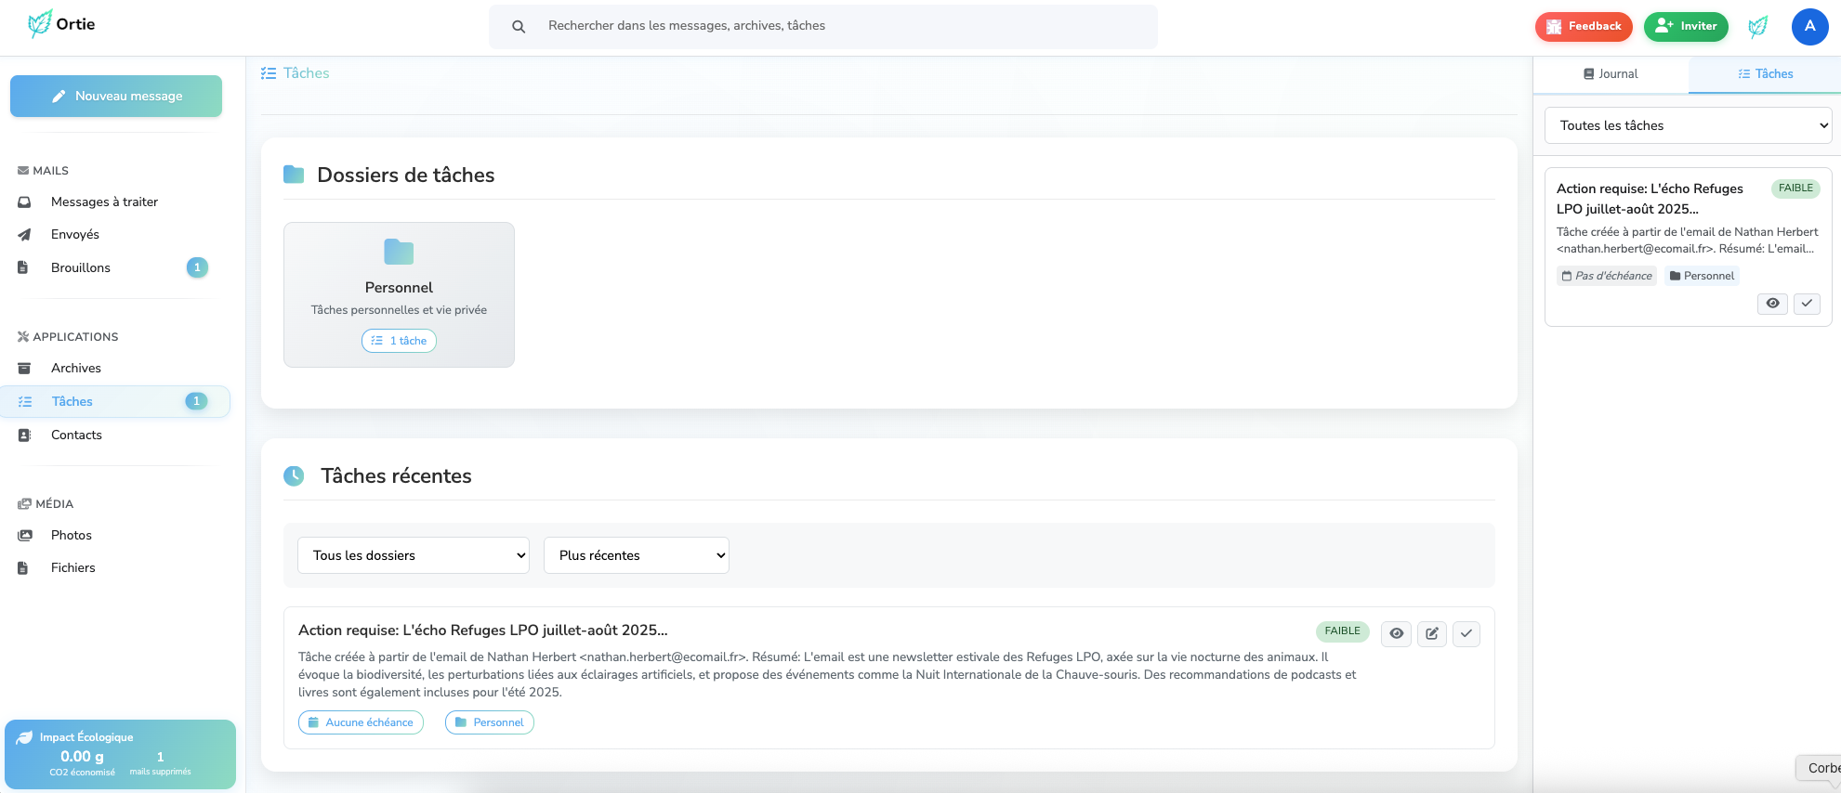The height and width of the screenshot is (793, 1841).
Task: Open the Plus récentes sort dropdown
Action: (636, 555)
